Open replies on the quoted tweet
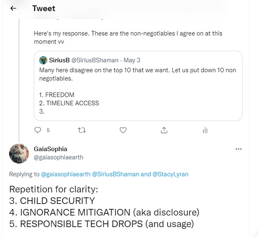Screen dimensions: 259x237 (38, 130)
